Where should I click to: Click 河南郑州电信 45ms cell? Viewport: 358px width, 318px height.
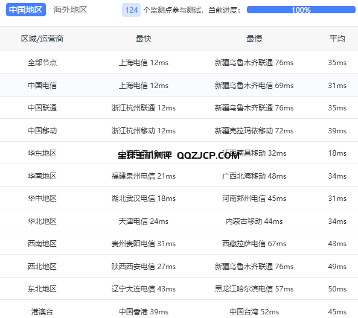point(254,198)
